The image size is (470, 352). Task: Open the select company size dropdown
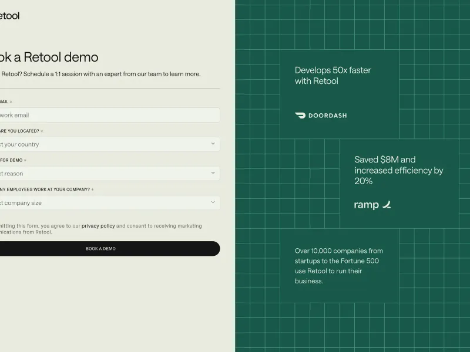(x=110, y=202)
